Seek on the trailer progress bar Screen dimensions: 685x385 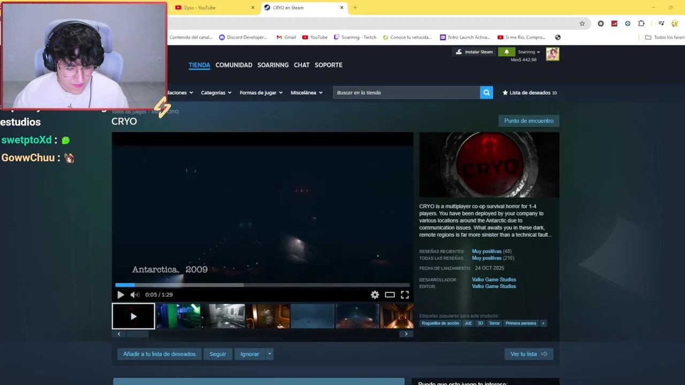pos(262,285)
